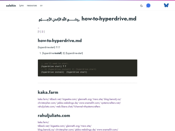Open kaka.farm/ link under kaka.farm heading
This screenshot has height=131, width=175.
tap(43, 99)
